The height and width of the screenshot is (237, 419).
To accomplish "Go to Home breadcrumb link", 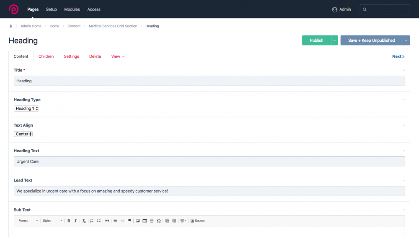I will pyautogui.click(x=54, y=26).
